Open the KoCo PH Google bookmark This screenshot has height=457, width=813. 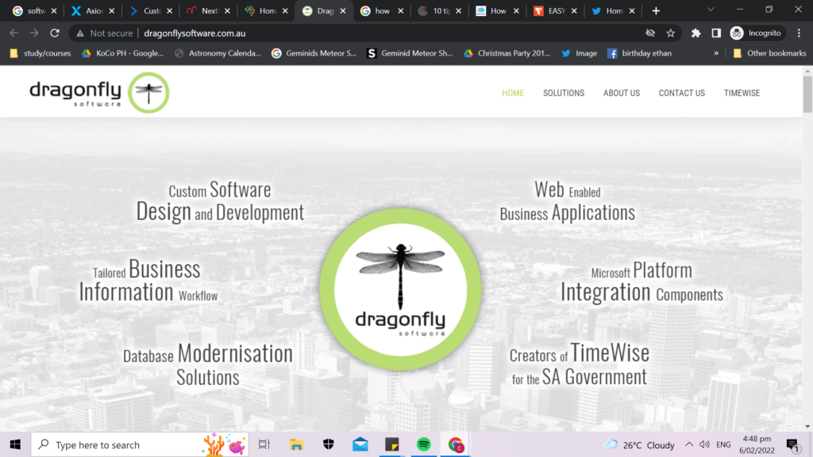(x=123, y=53)
